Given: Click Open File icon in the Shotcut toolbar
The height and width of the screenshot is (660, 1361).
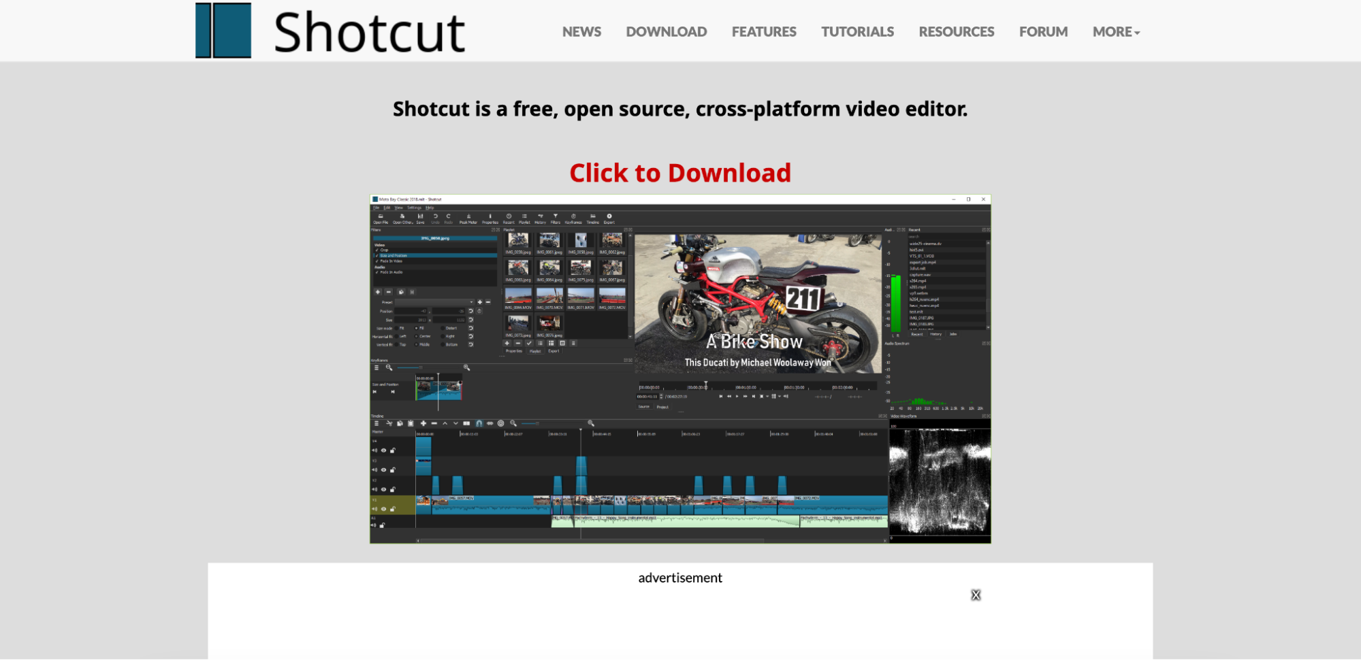Looking at the screenshot, I should click(x=381, y=218).
